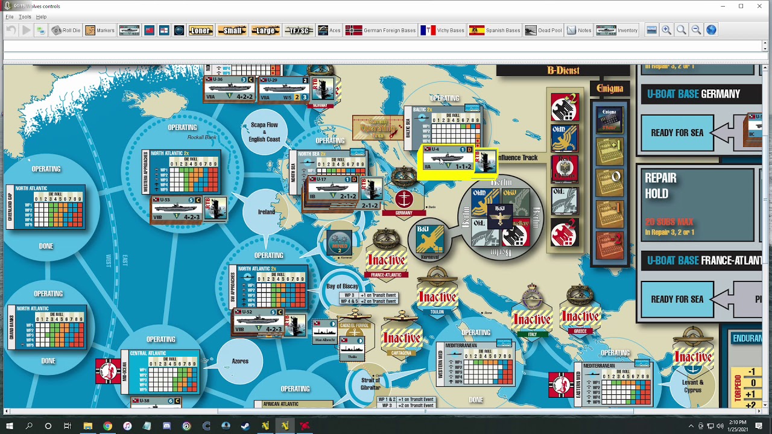The width and height of the screenshot is (772, 434).
Task: Open Chrome from the taskbar
Action: pos(107,426)
